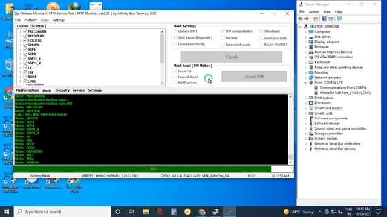The image size is (387, 217).
Task: Open Extra menu in MTK Service Tool
Action: click(45, 20)
